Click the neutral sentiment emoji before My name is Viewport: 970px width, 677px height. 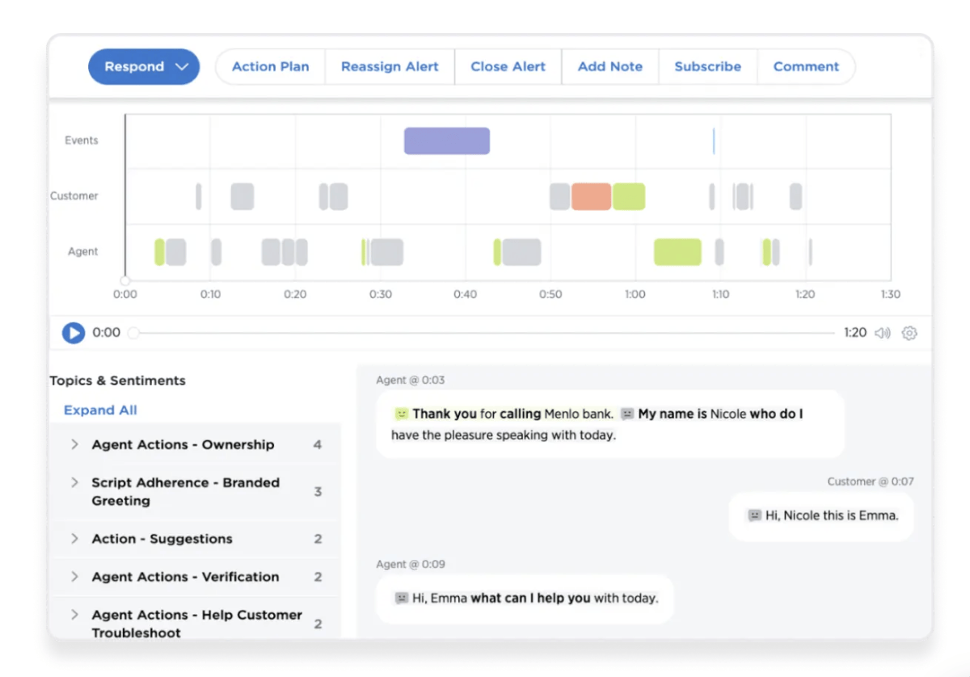[x=627, y=413]
